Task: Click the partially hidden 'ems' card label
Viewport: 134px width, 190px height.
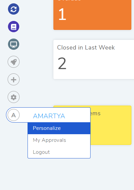Action: pos(96,114)
